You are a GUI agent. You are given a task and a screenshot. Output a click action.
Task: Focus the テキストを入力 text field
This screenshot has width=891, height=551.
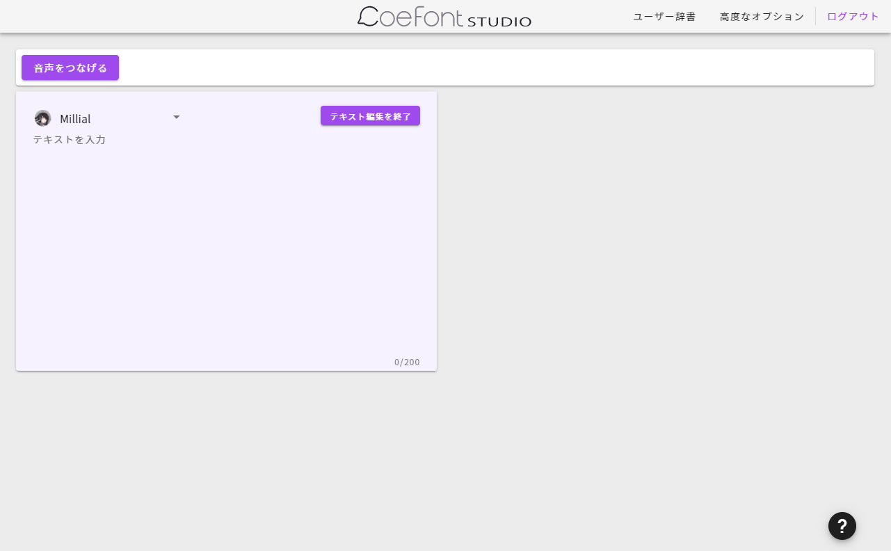click(x=226, y=243)
